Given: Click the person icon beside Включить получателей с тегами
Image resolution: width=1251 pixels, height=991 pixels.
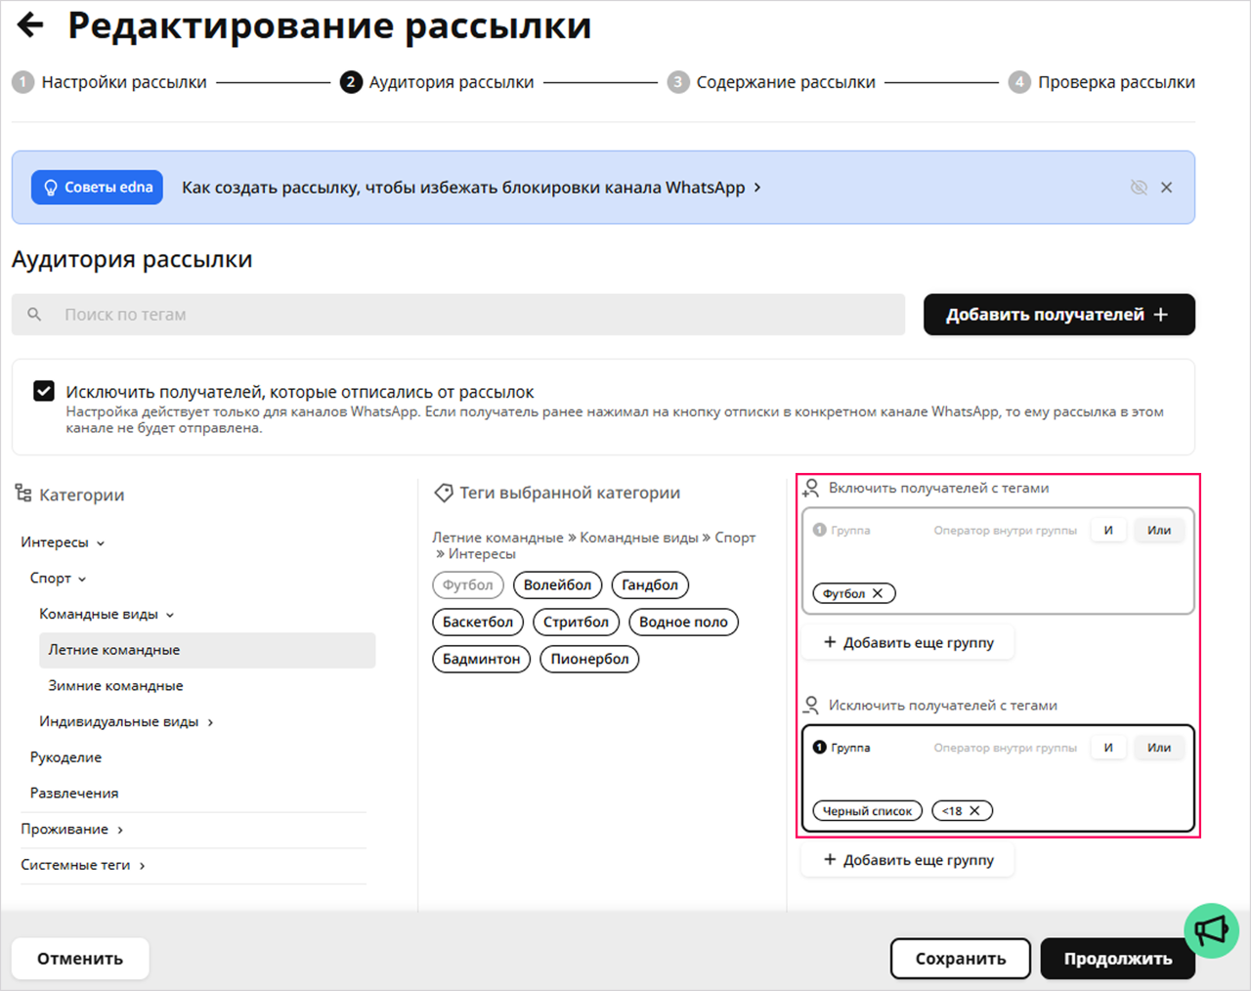Looking at the screenshot, I should click(x=811, y=488).
